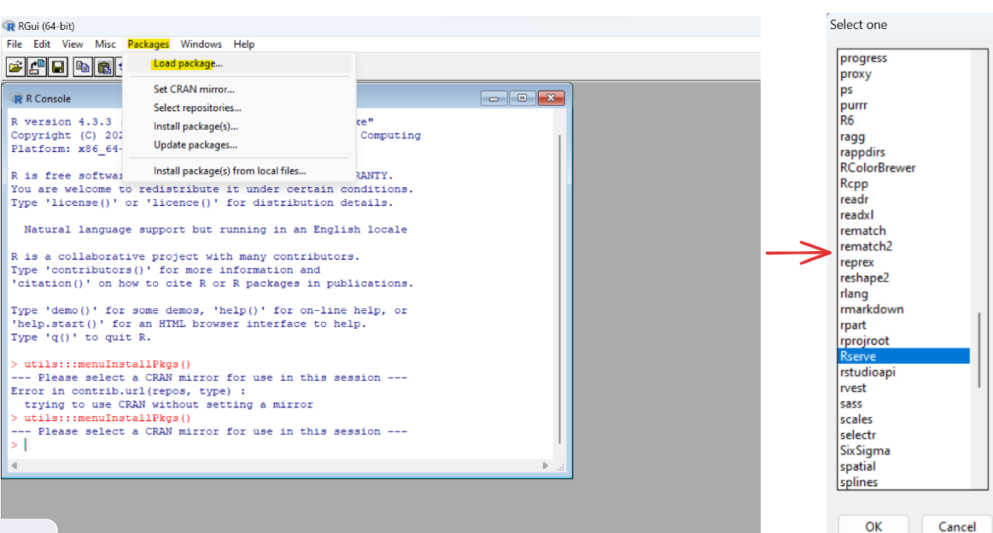Viewport: 993px width, 533px height.
Task: Choose Install package(s)... menu entry
Action: coord(239,126)
